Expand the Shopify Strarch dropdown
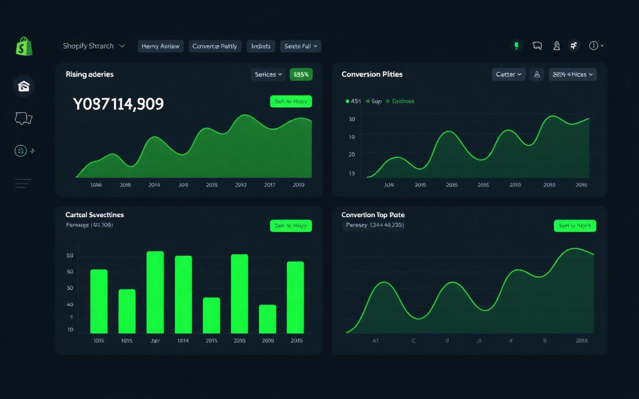 [94, 46]
